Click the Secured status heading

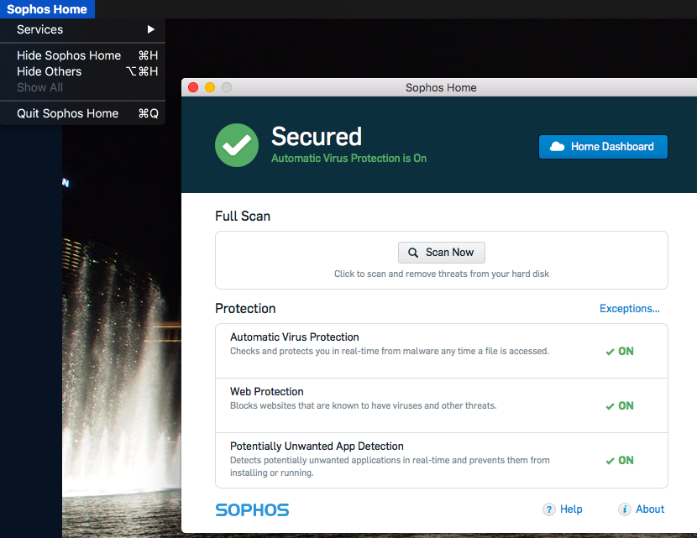tap(317, 136)
